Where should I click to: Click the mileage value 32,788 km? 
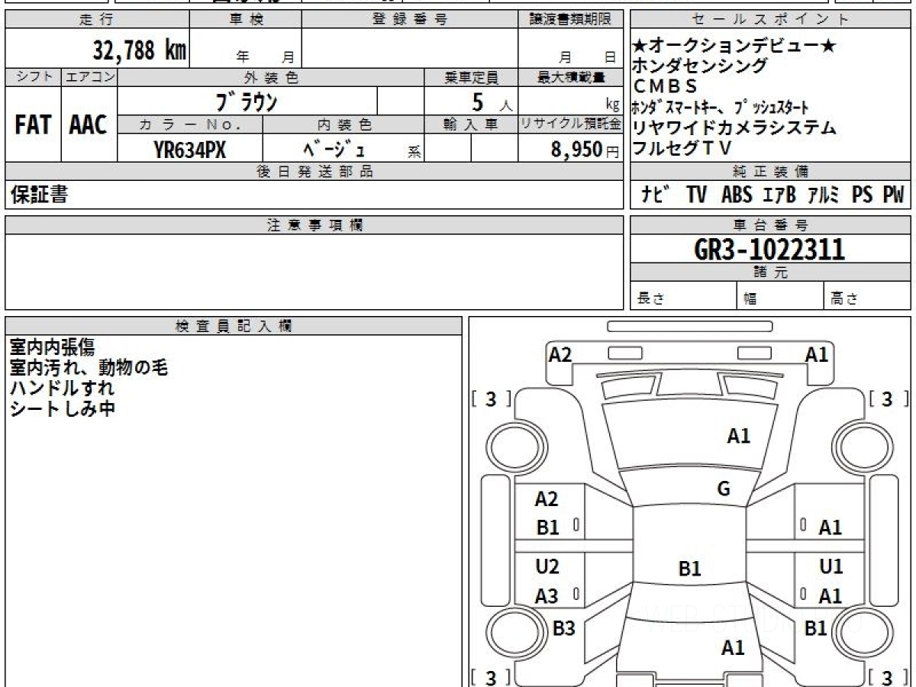coord(140,50)
